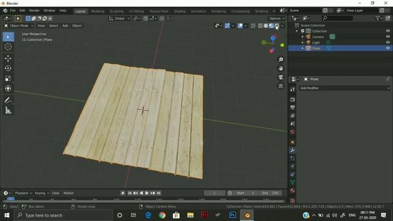Toggle X-ray mode
This screenshot has width=393, height=221.
click(253, 26)
